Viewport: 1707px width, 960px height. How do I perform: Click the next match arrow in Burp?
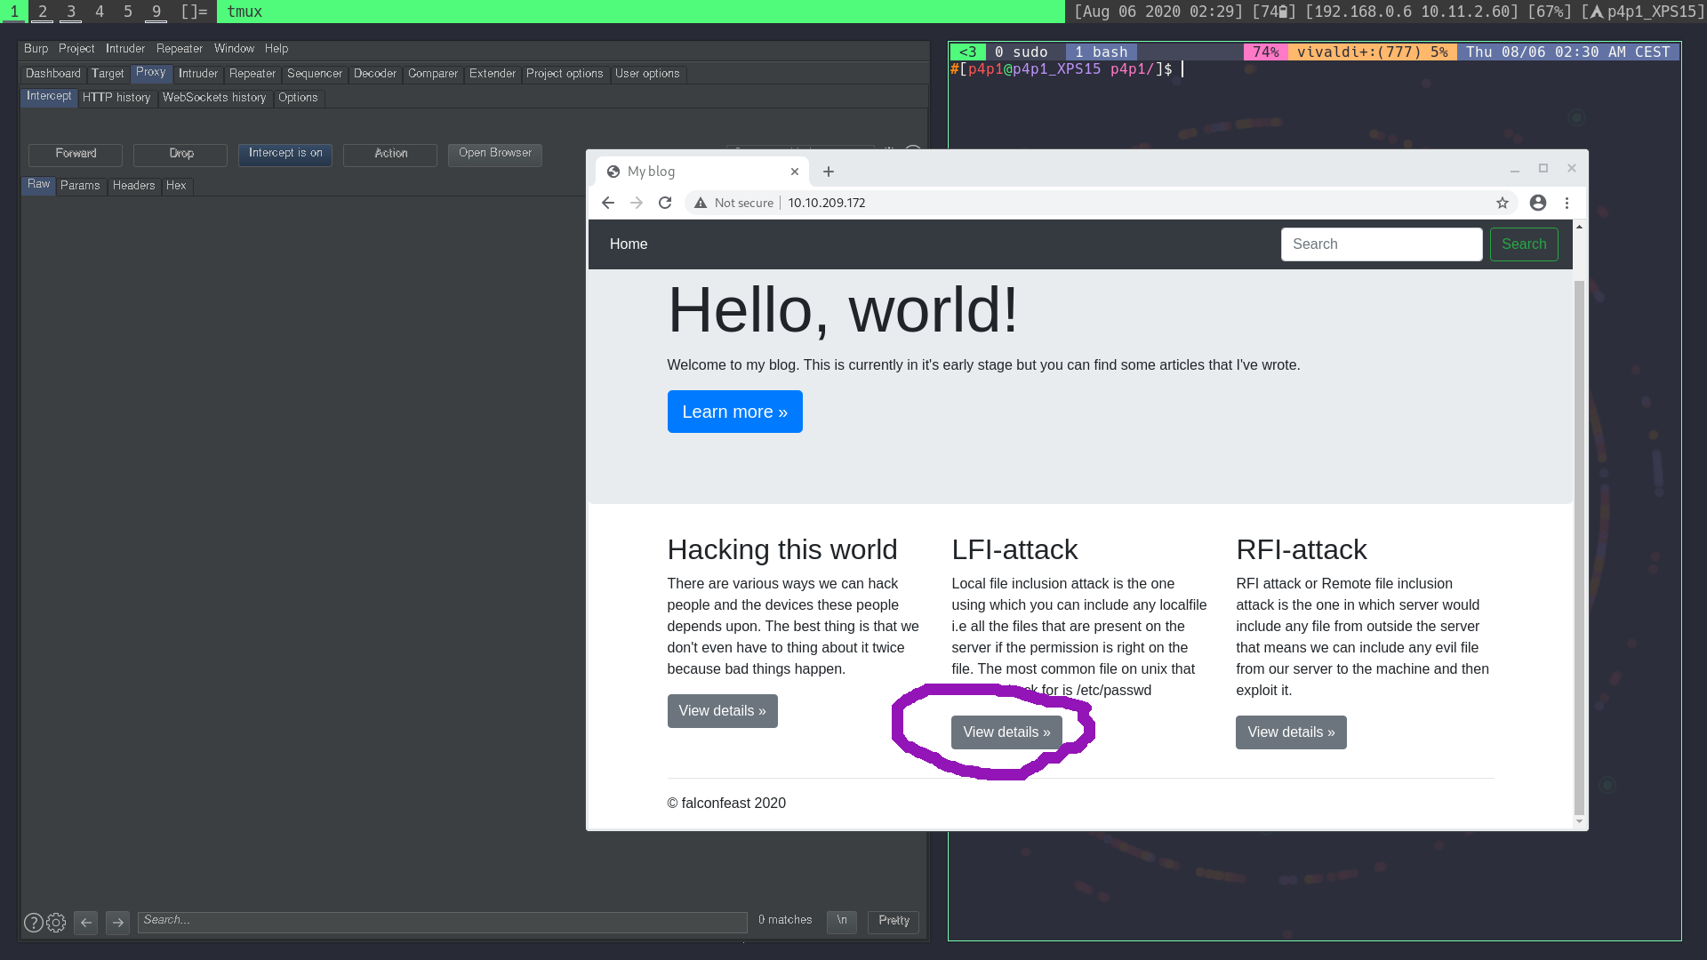117,923
